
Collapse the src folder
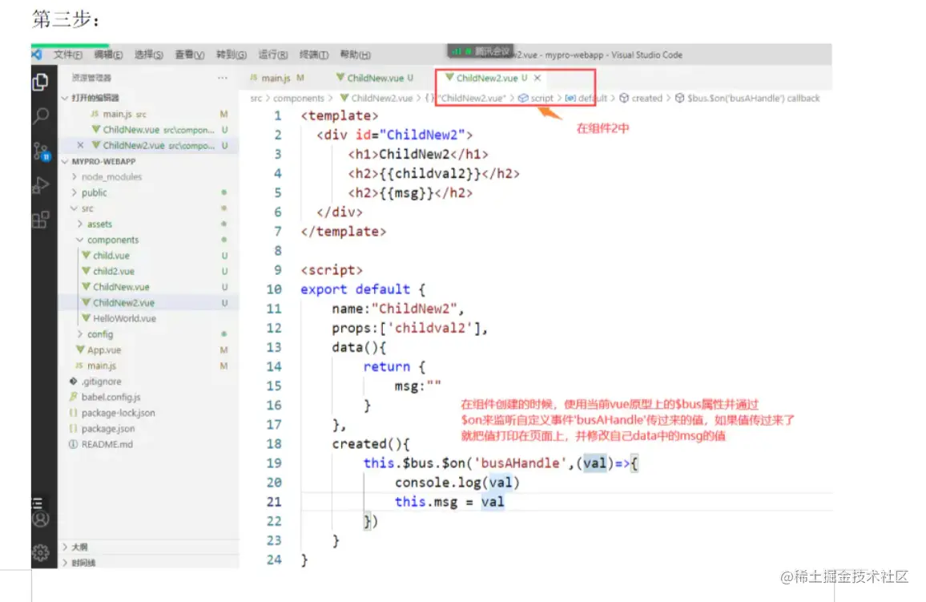87,208
